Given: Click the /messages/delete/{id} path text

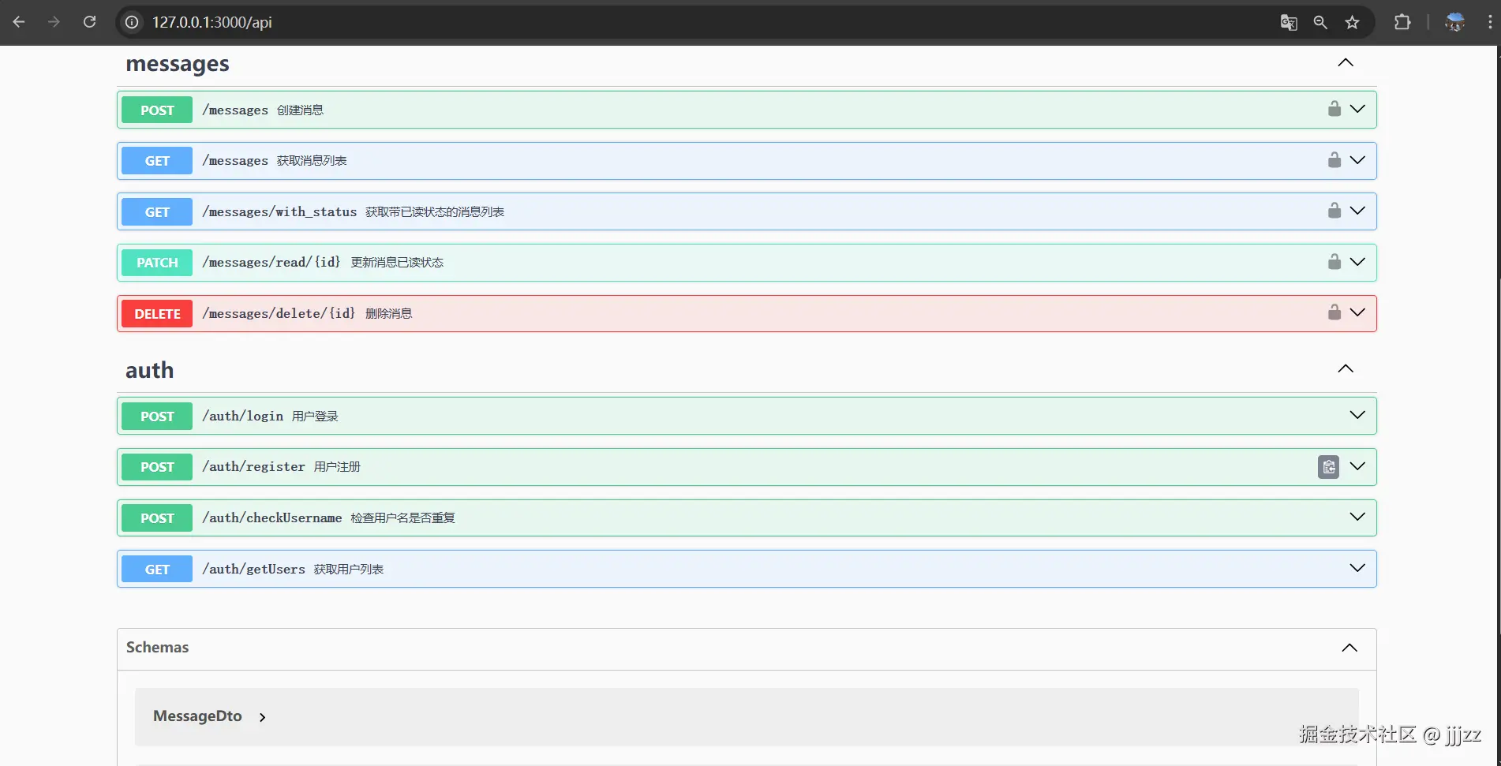Looking at the screenshot, I should click(279, 313).
